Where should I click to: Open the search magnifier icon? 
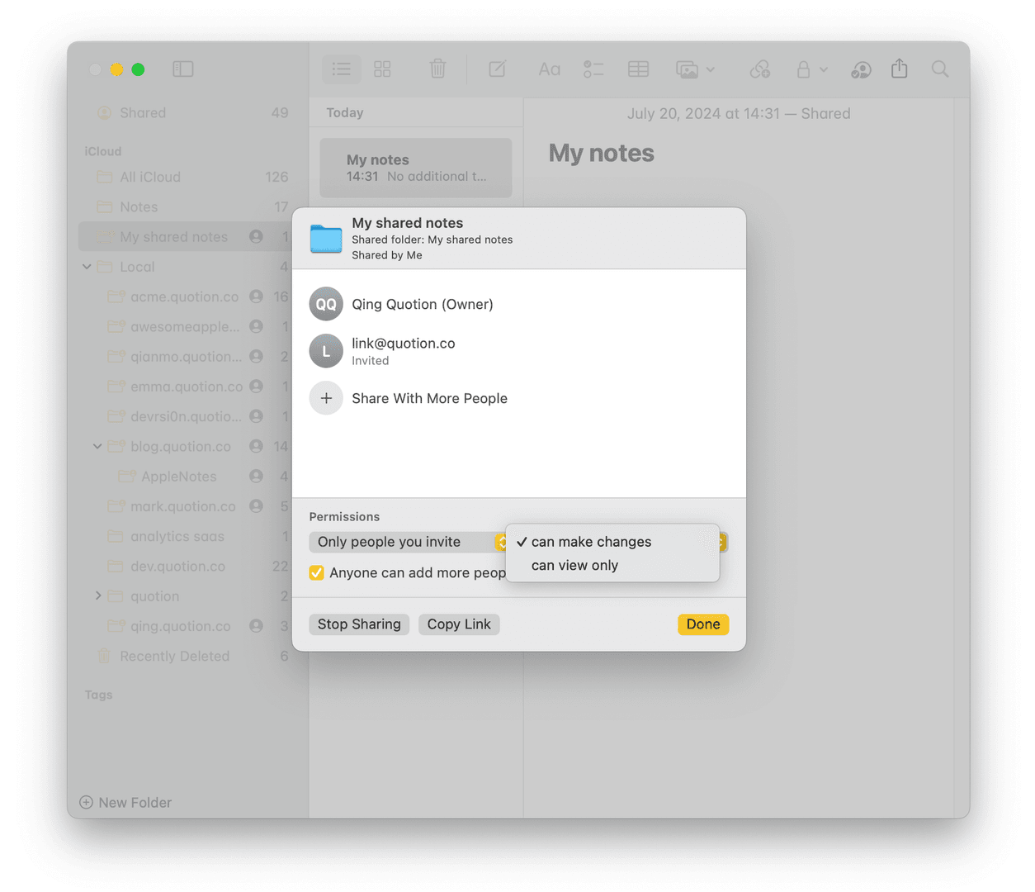[x=939, y=69]
